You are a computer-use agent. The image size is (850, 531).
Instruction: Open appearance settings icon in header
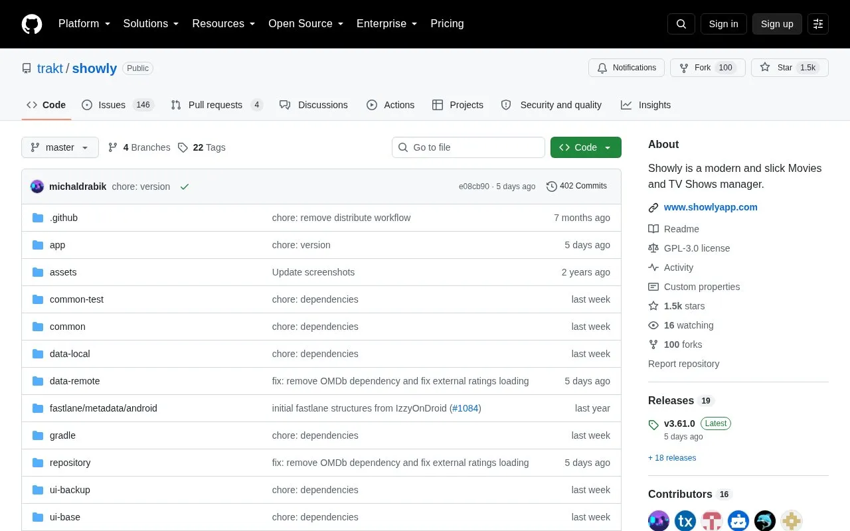(818, 24)
